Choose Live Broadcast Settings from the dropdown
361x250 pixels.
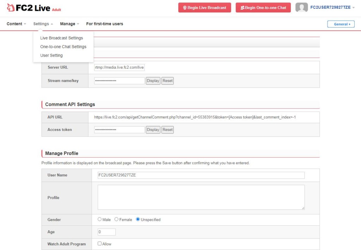pos(61,38)
